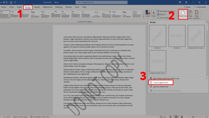Open the Undo history dropdown arrow
This screenshot has width=209, height=118.
pos(18,2)
